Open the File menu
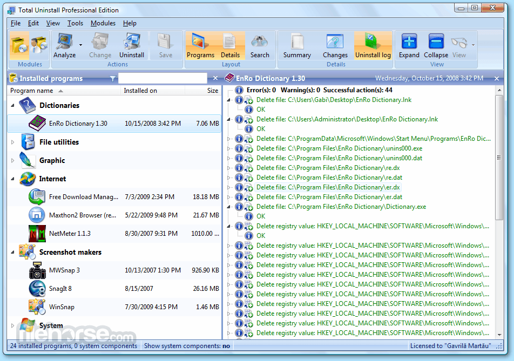The width and height of the screenshot is (514, 361). click(16, 23)
